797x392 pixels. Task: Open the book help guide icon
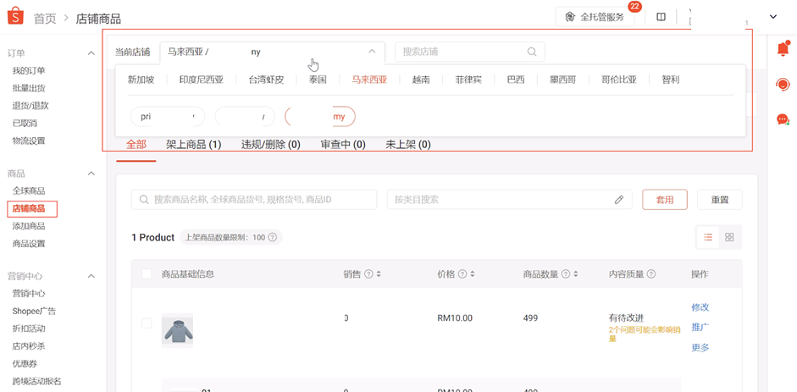[x=661, y=17]
